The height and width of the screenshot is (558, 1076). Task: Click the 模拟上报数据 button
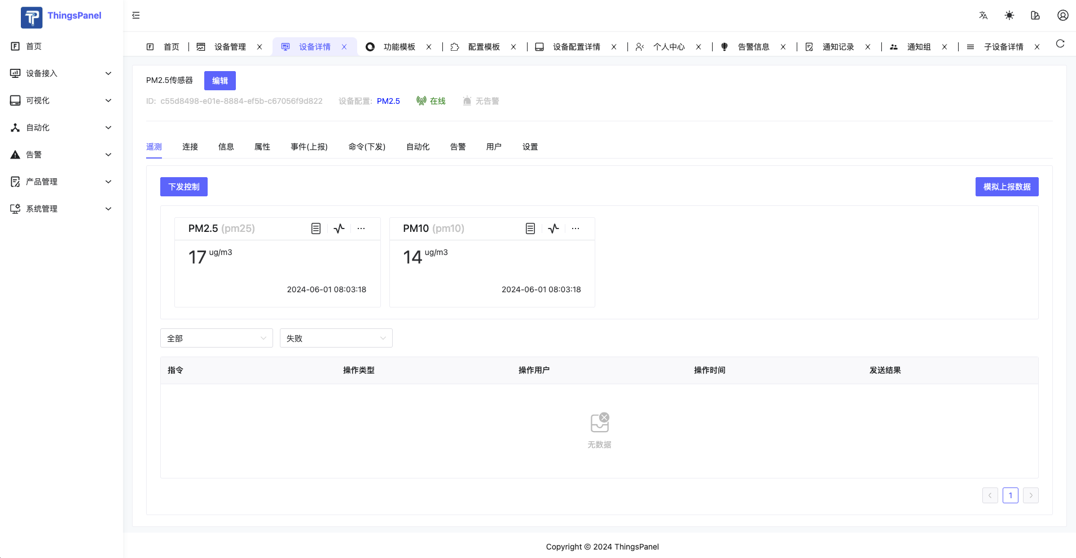click(1007, 187)
